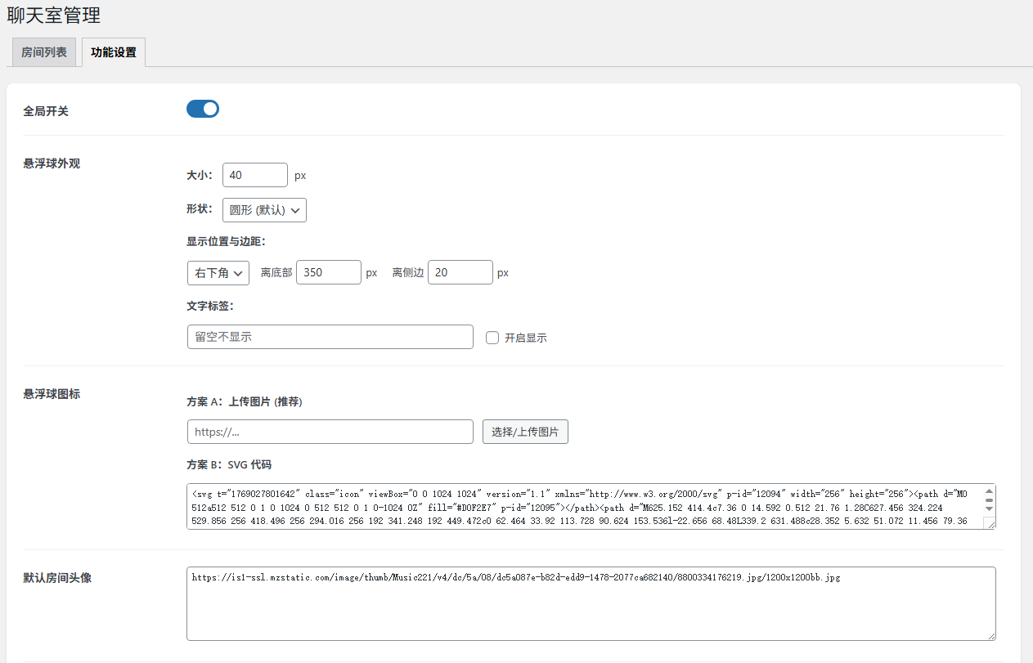Expand the 右下角 position dropdown
The width and height of the screenshot is (1033, 663).
218,273
